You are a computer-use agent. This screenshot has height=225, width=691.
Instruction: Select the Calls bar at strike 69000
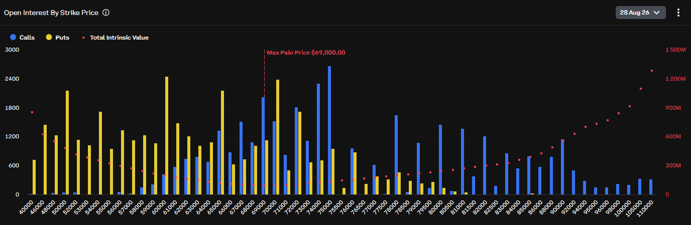263,146
